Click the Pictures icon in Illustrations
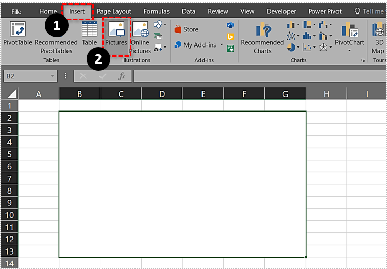This screenshot has height=269, width=387. 116,35
